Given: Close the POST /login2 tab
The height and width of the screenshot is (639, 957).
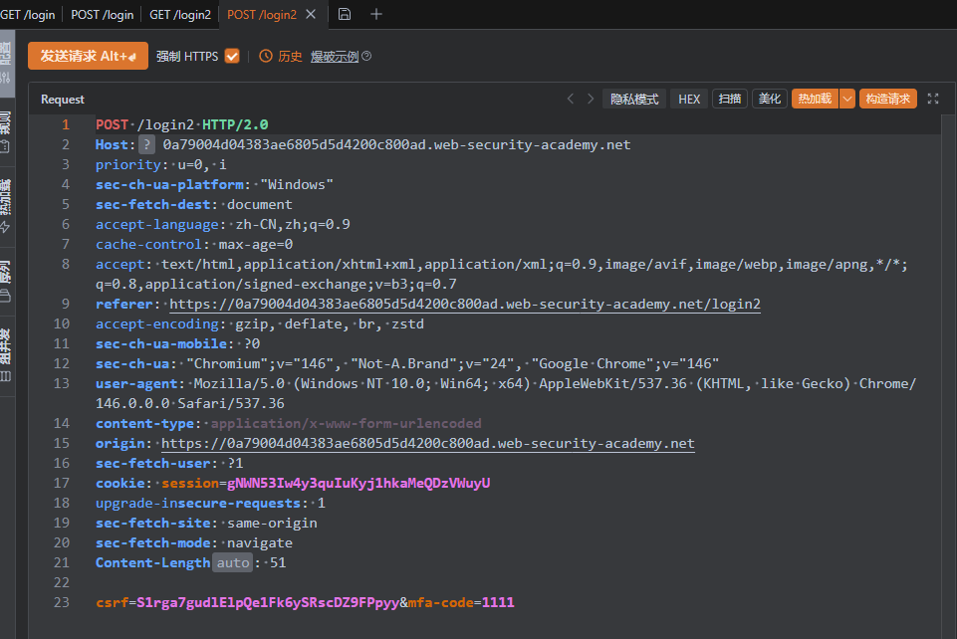Looking at the screenshot, I should tap(312, 14).
